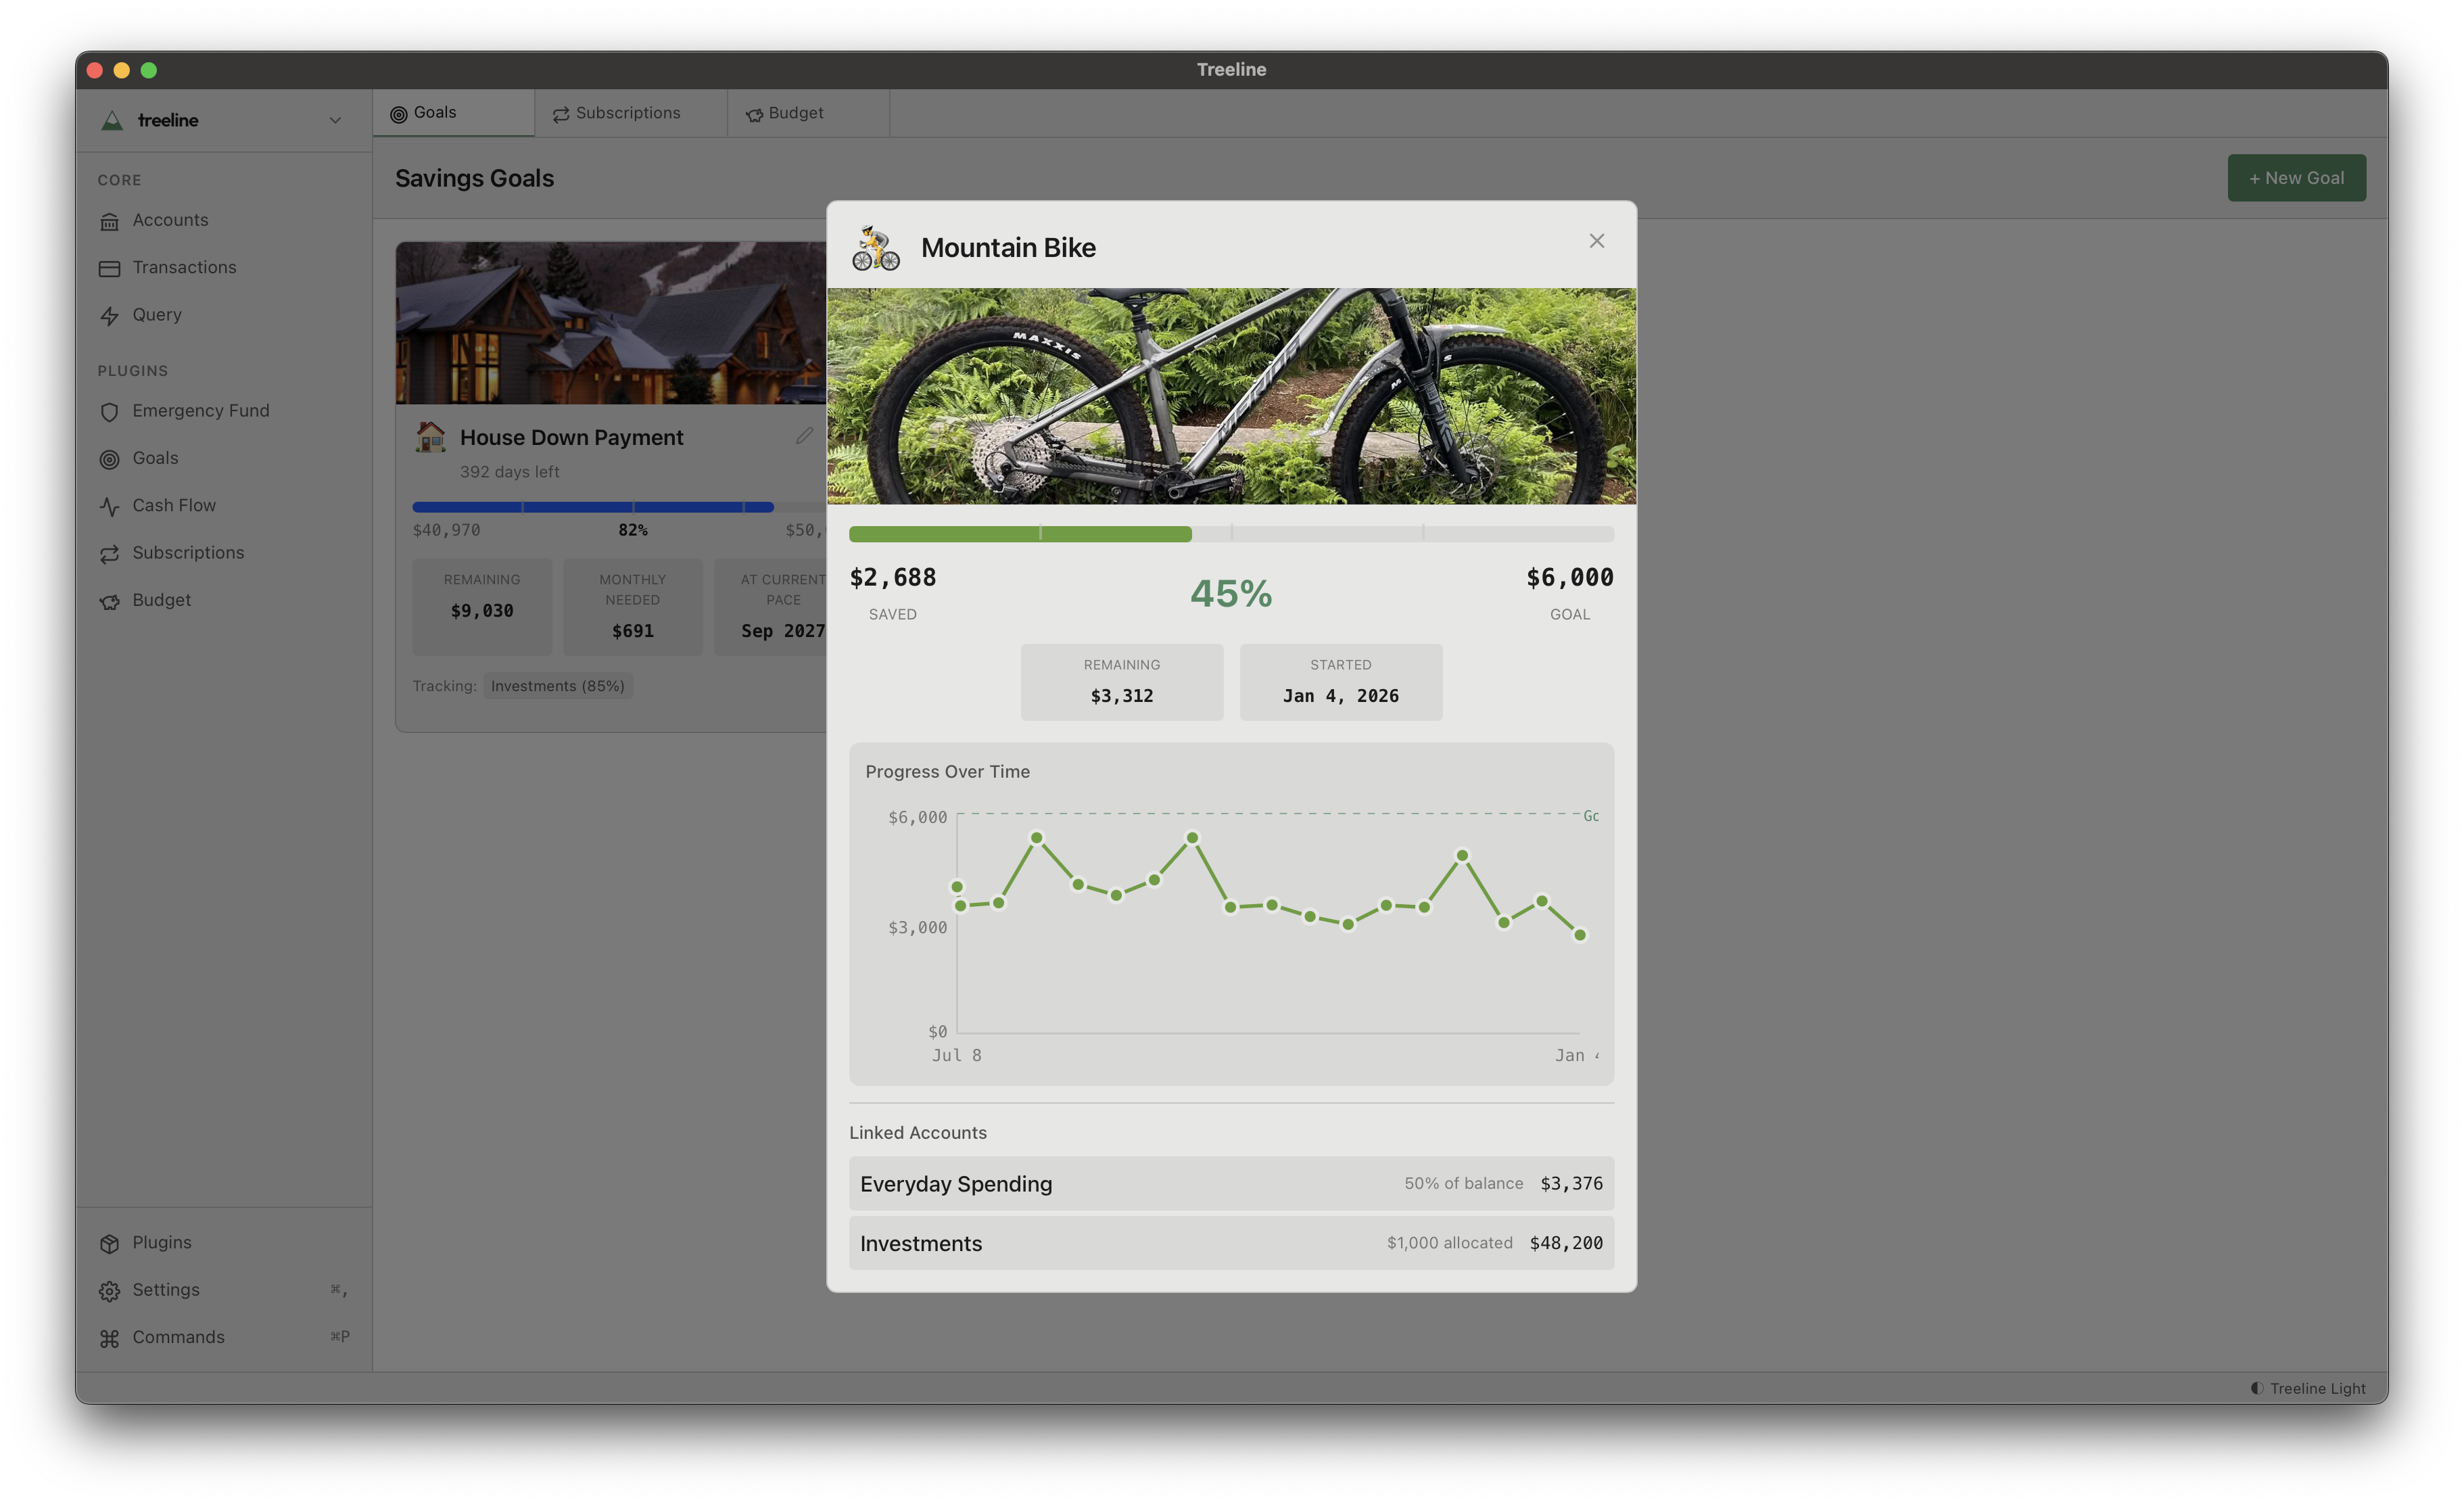Click the Commands keyboard symbol icon
The image size is (2464, 1504).
[x=109, y=1338]
